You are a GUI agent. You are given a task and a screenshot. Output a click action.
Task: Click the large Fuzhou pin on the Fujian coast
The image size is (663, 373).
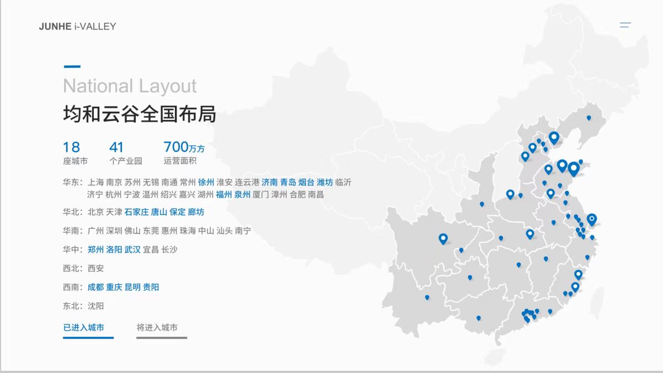pyautogui.click(x=578, y=274)
